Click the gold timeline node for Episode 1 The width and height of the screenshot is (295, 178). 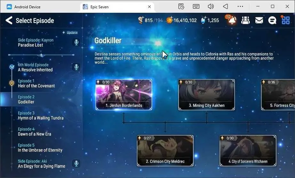click(12, 83)
